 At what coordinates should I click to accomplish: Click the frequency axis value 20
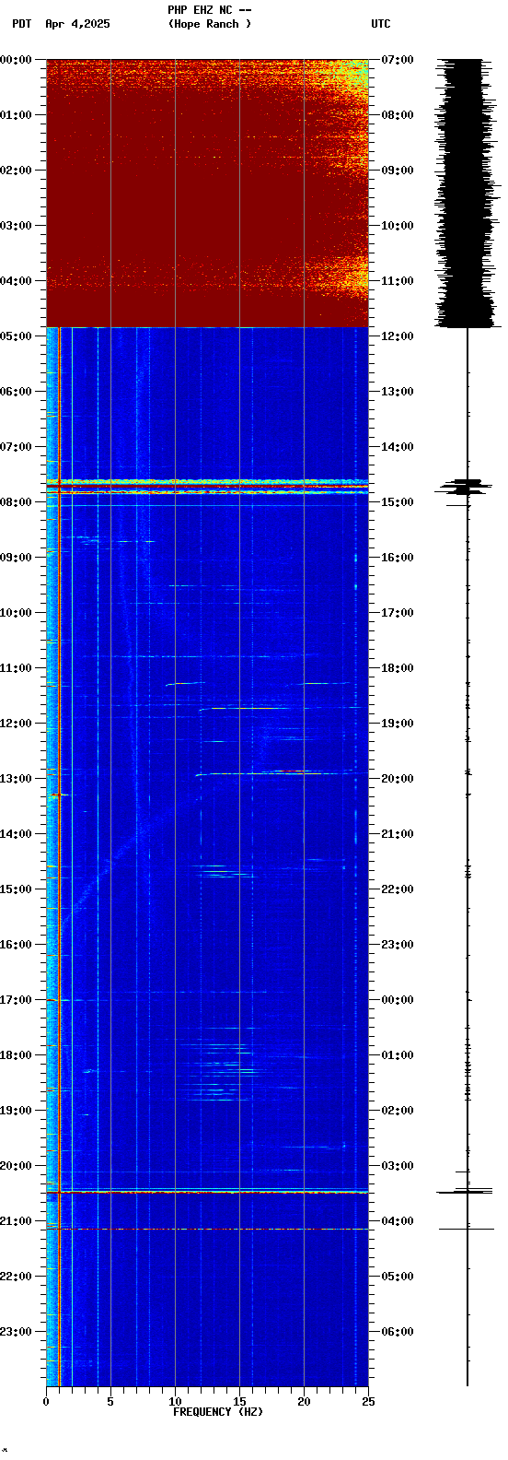[304, 1402]
